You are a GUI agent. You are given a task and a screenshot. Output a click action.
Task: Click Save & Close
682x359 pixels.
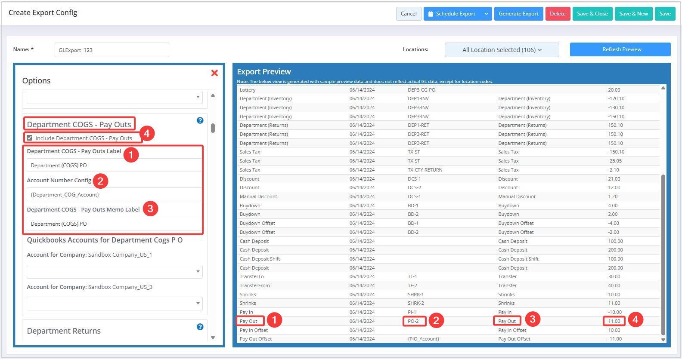[592, 14]
